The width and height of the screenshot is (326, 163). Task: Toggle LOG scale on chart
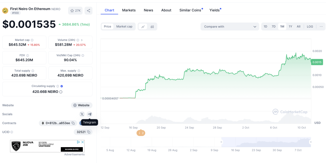point(310,27)
